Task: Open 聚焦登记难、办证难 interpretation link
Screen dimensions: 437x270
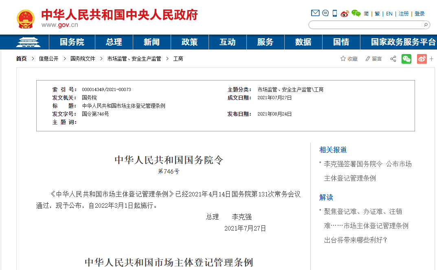Action: [x=366, y=225]
